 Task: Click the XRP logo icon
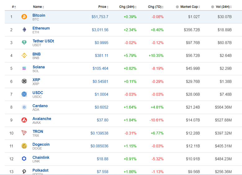coord(24,81)
